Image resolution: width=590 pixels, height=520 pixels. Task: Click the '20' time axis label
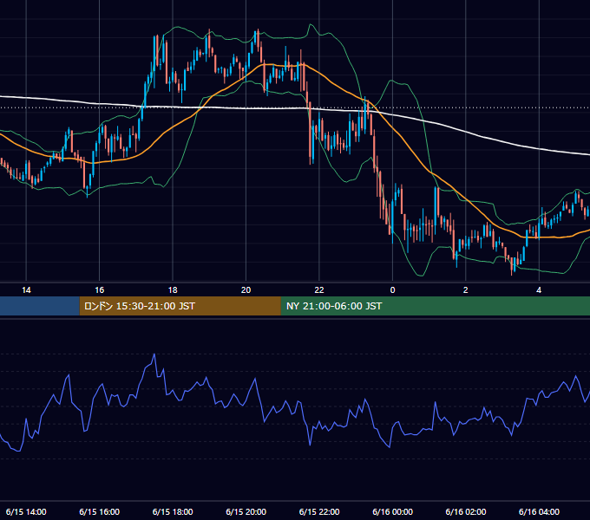pos(246,290)
